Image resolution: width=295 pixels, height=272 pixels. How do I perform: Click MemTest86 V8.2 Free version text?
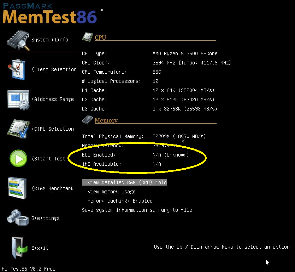pyautogui.click(x=29, y=269)
